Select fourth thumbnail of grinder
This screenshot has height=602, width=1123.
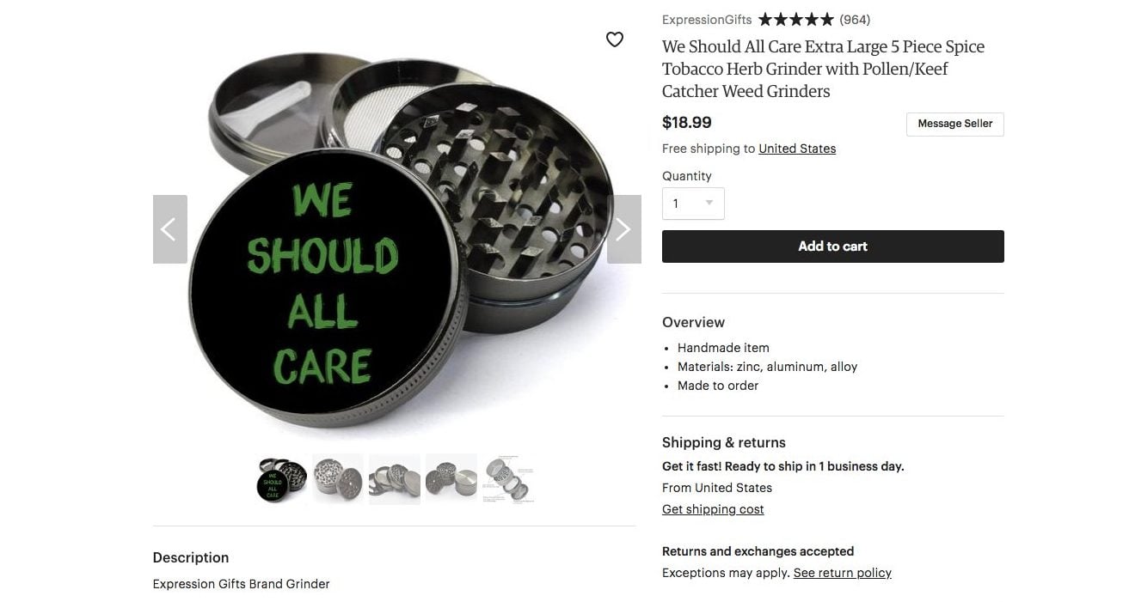(x=451, y=478)
